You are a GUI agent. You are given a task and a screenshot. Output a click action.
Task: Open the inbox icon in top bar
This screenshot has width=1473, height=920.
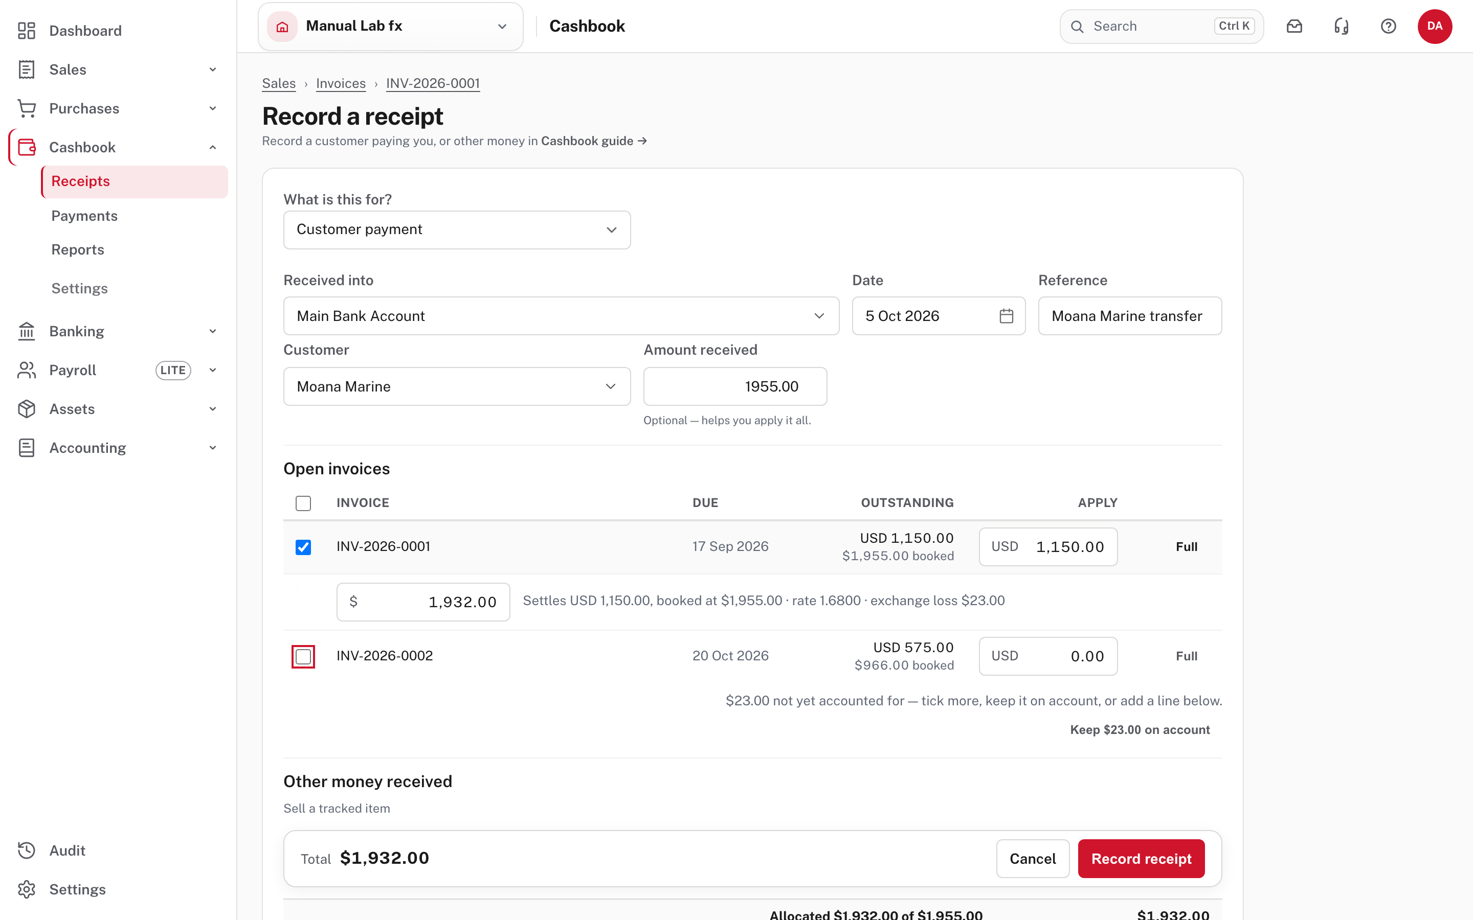coord(1294,26)
